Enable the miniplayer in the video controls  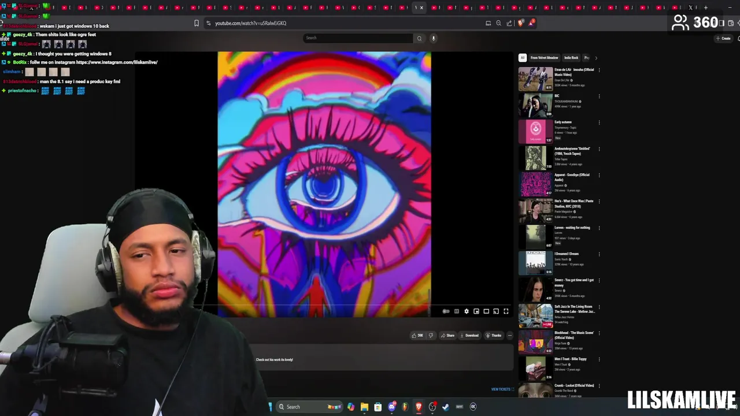pyautogui.click(x=476, y=311)
